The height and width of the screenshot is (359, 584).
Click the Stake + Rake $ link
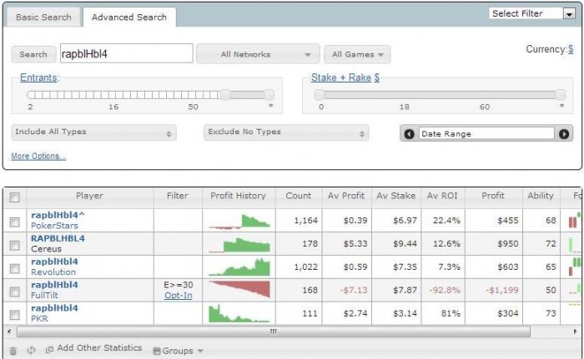coord(345,77)
